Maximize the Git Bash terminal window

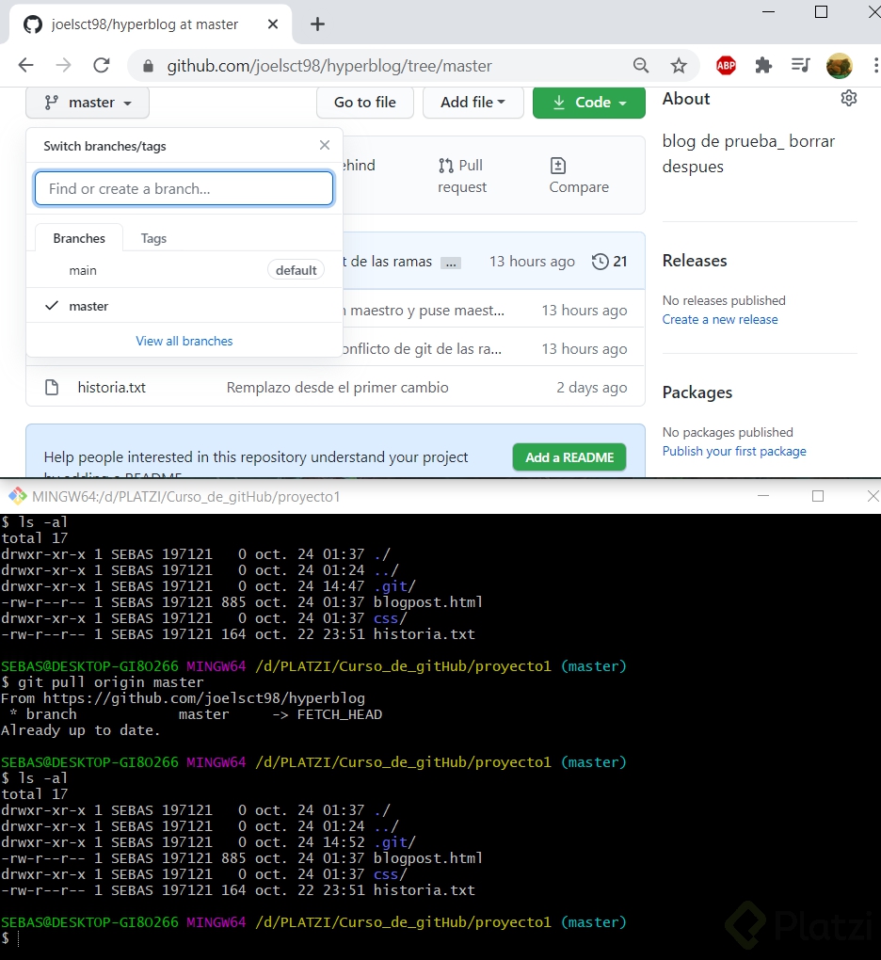pyautogui.click(x=818, y=496)
